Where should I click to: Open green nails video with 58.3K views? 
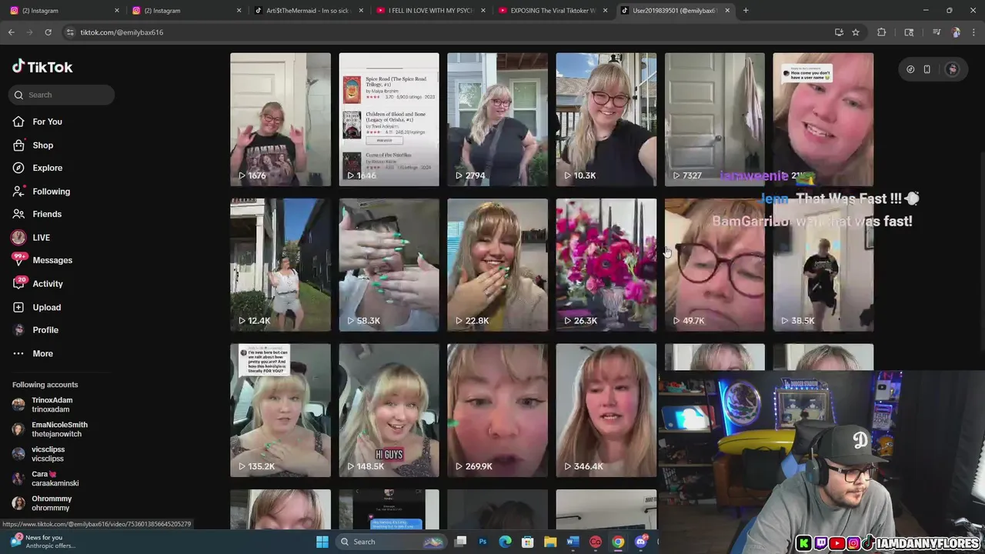(x=389, y=265)
